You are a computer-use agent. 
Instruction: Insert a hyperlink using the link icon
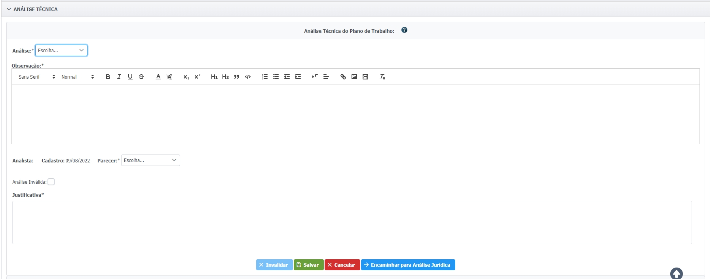(343, 77)
